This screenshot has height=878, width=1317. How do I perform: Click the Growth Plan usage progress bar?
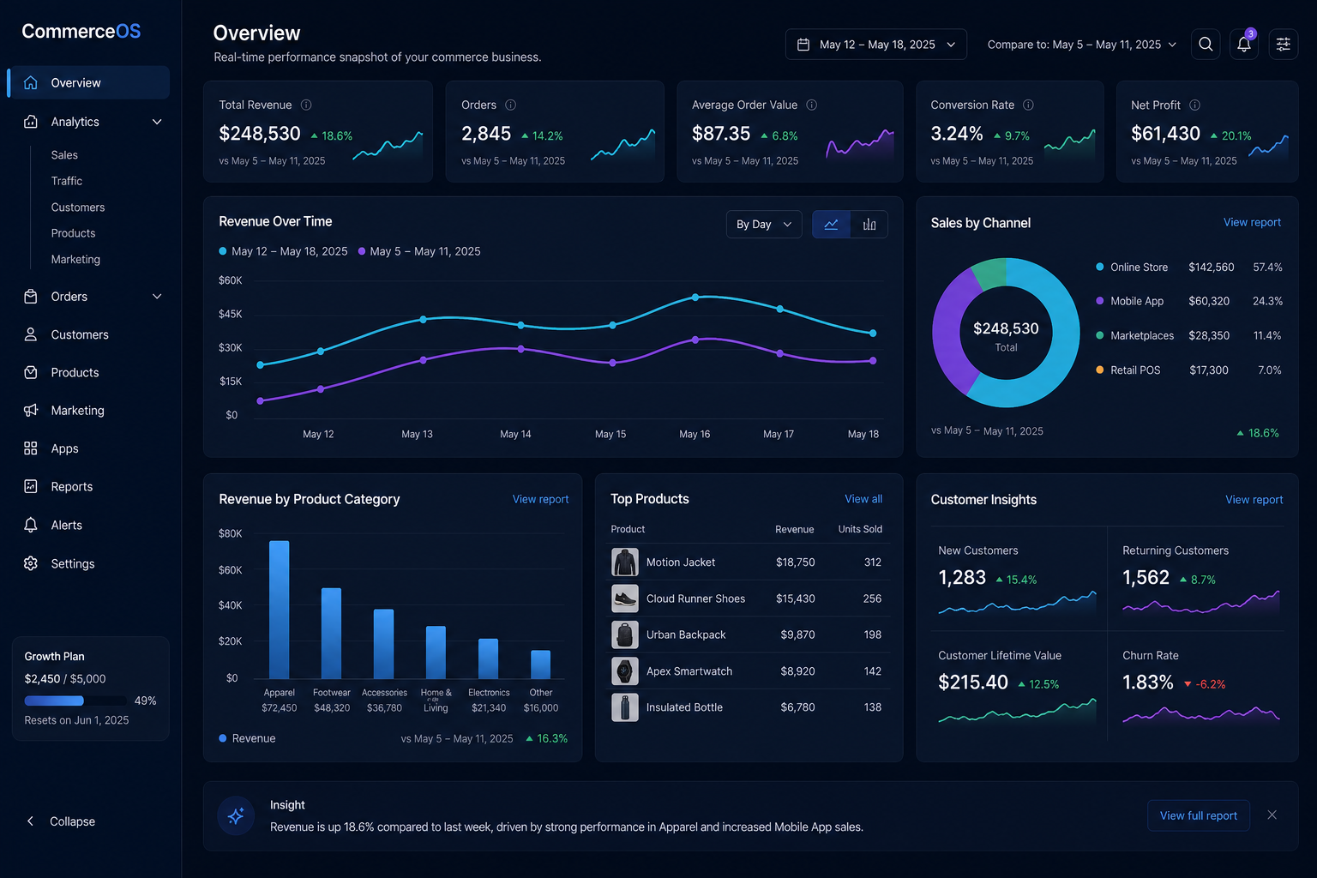click(75, 701)
